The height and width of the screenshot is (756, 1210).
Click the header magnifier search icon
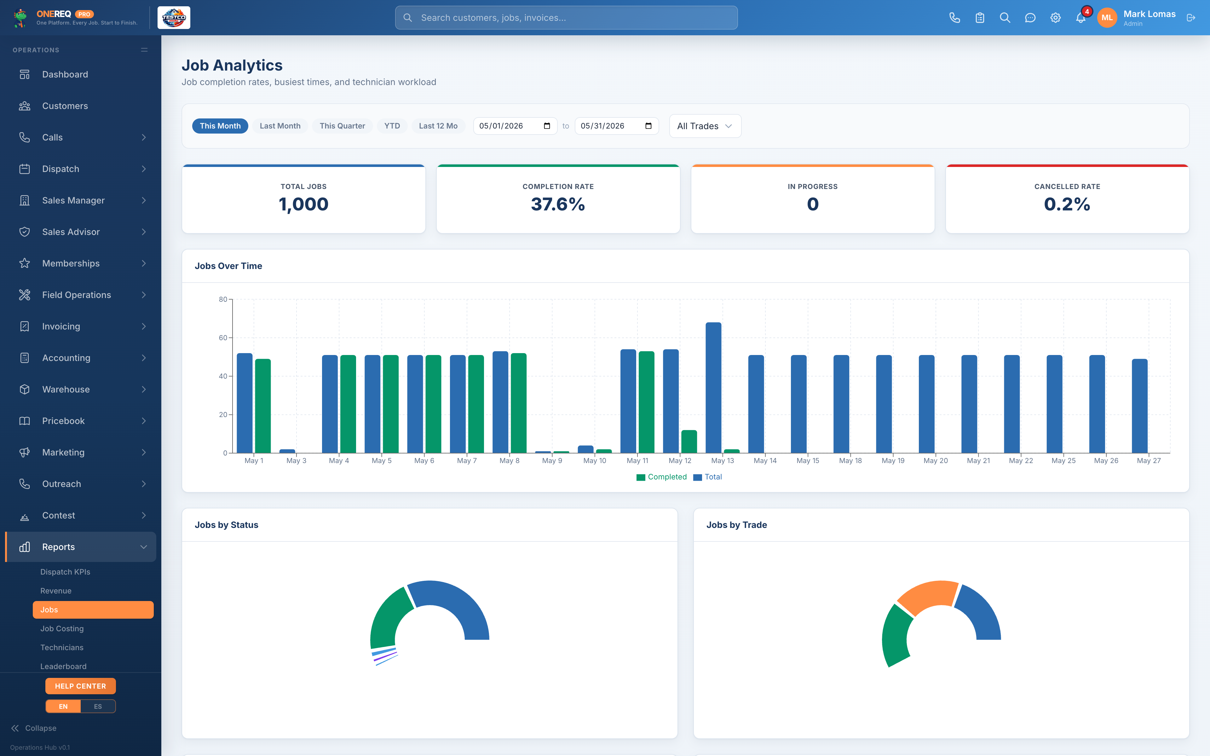click(1005, 18)
